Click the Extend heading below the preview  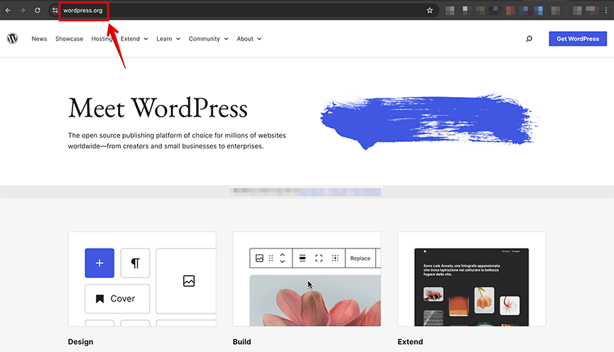pos(410,341)
